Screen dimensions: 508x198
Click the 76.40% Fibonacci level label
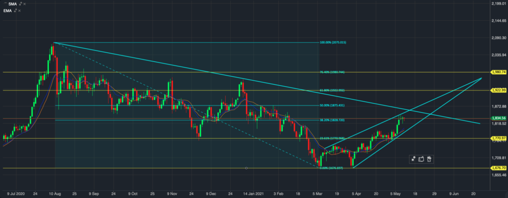coord(332,72)
